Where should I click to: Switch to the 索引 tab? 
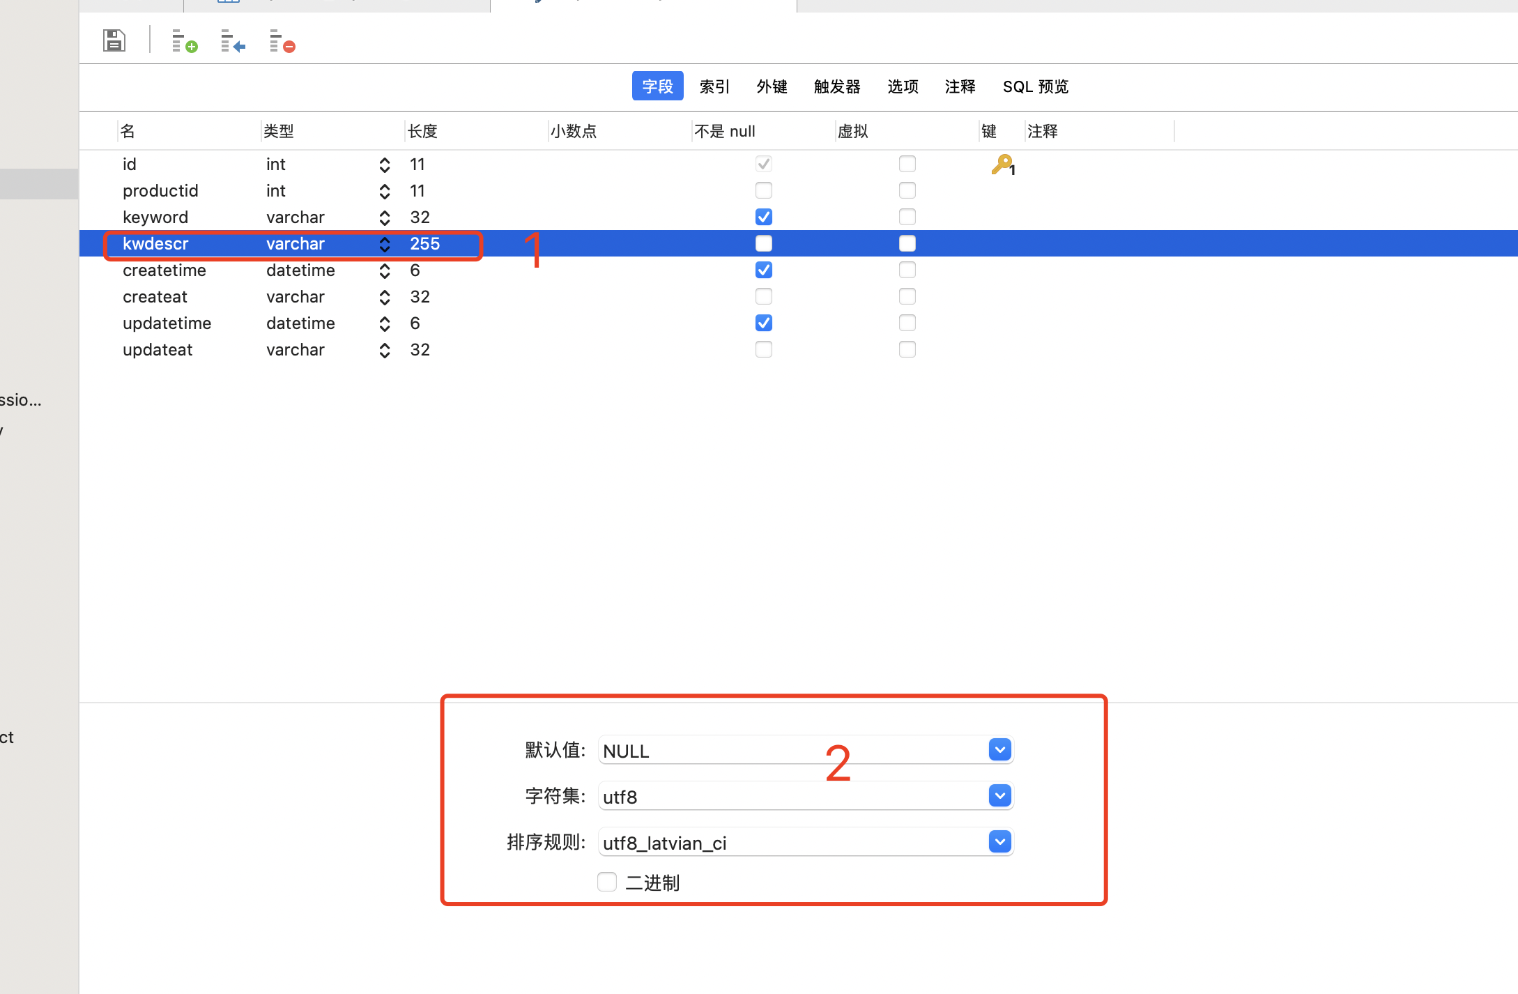[x=714, y=86]
